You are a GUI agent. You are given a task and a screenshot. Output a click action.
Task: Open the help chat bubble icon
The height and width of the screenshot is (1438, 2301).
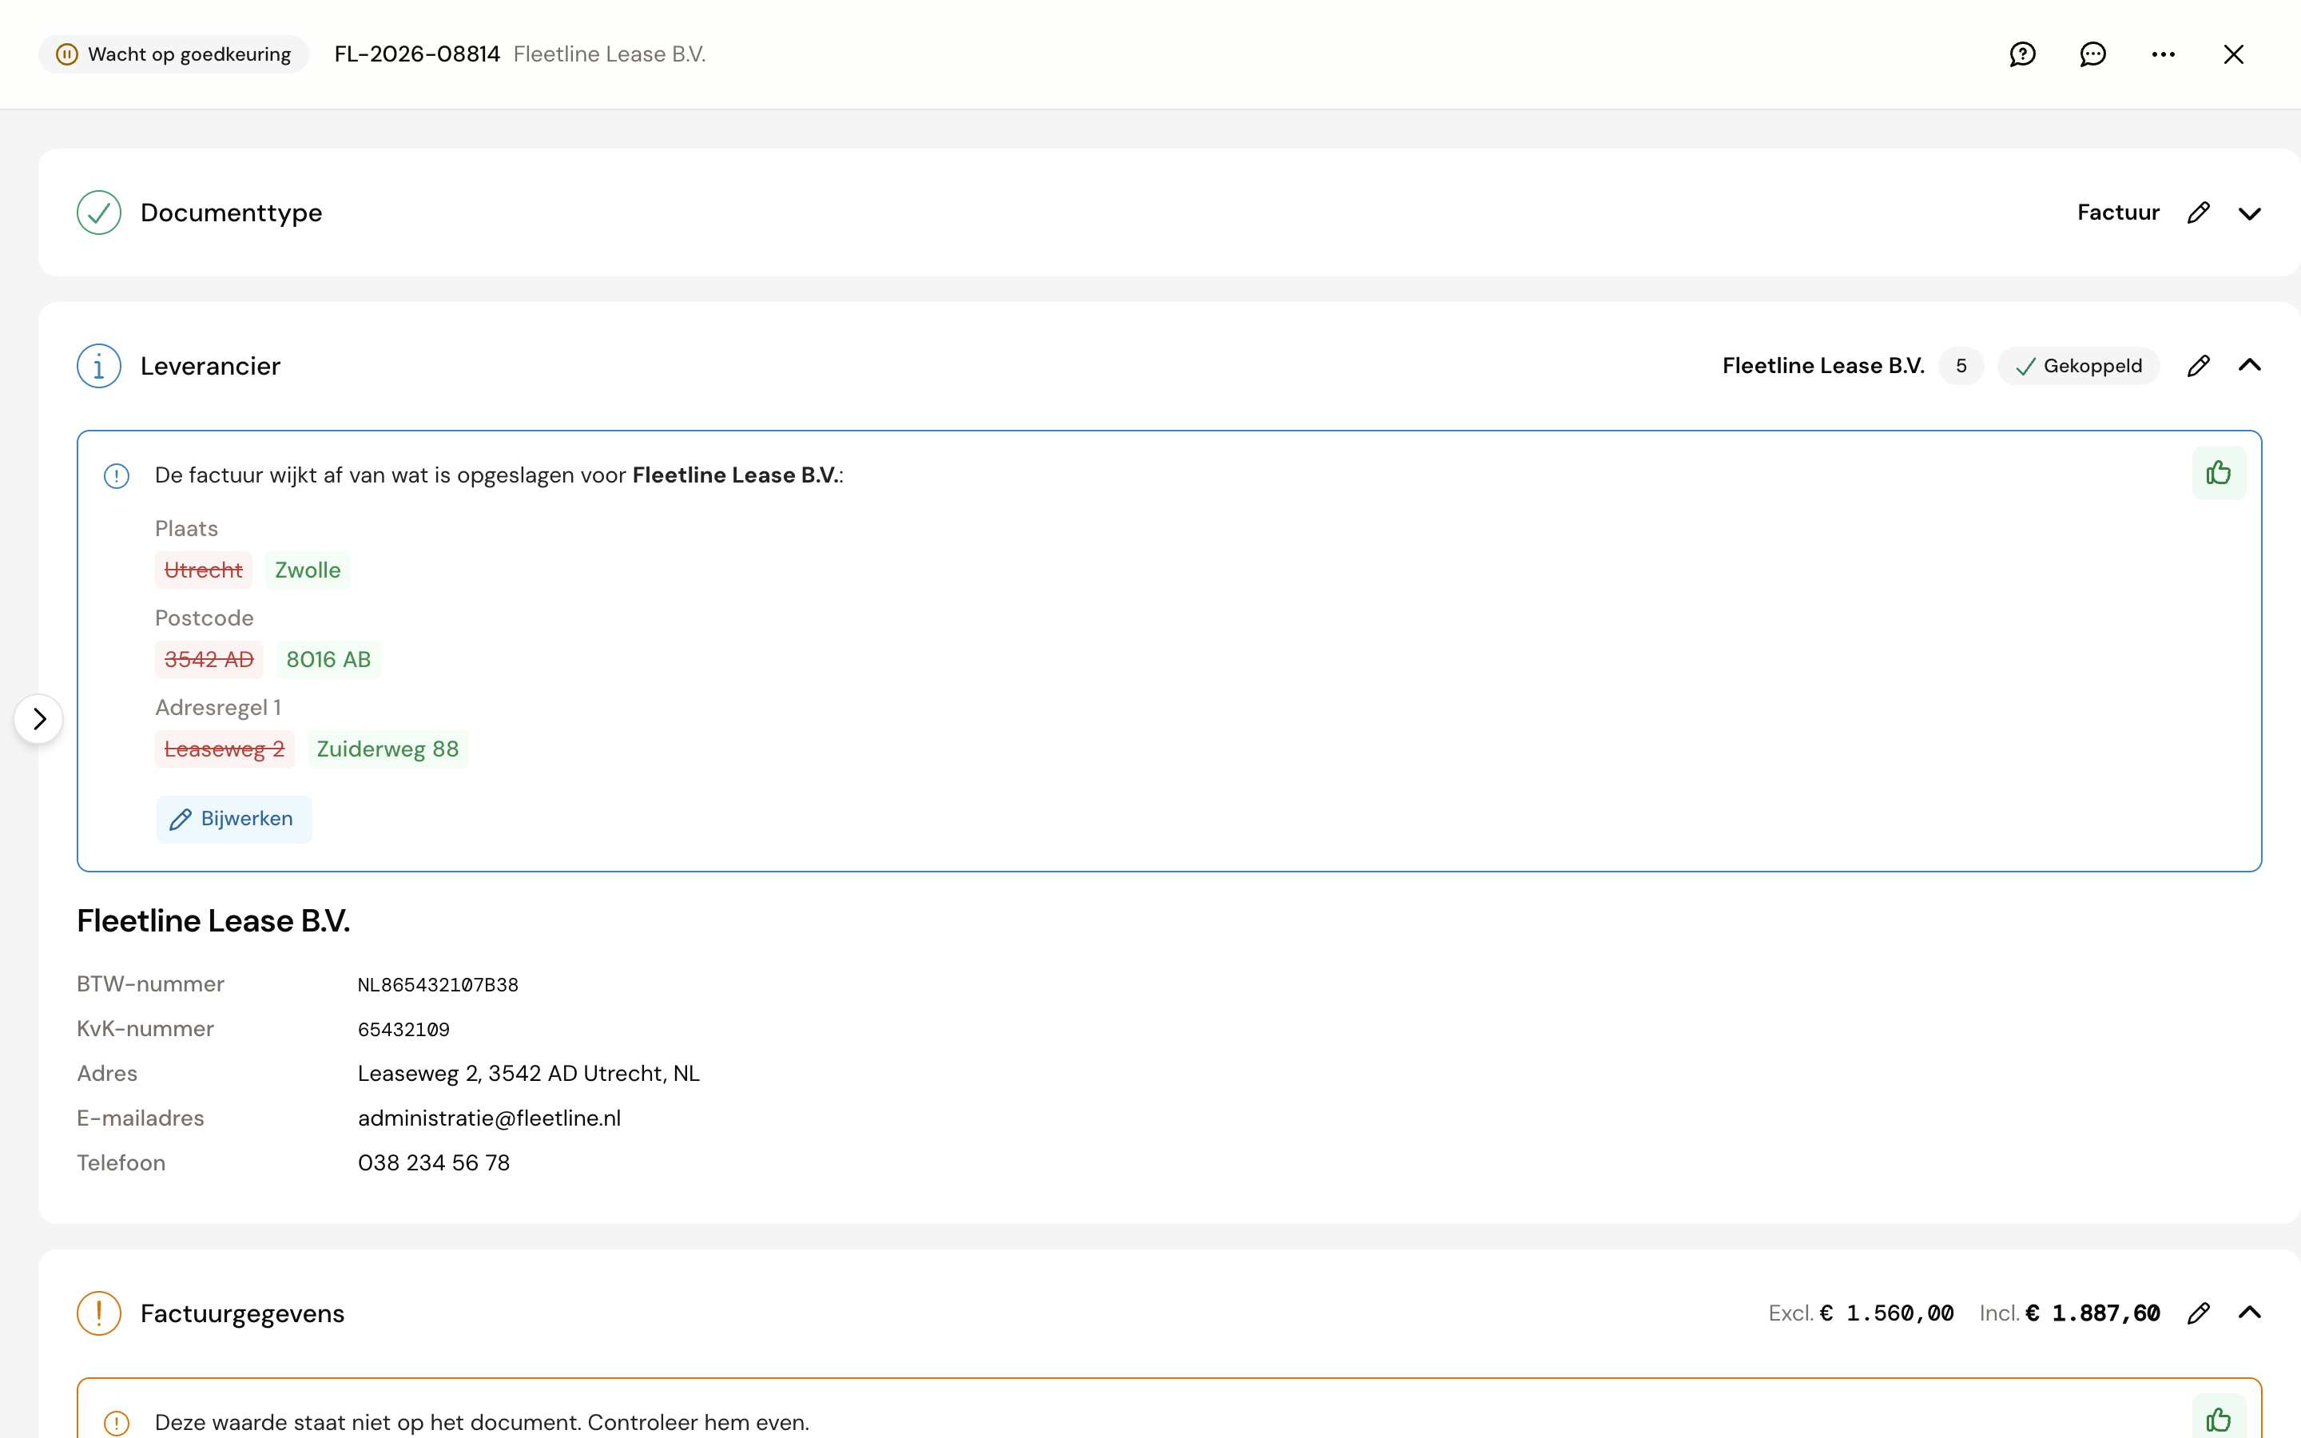(2022, 54)
